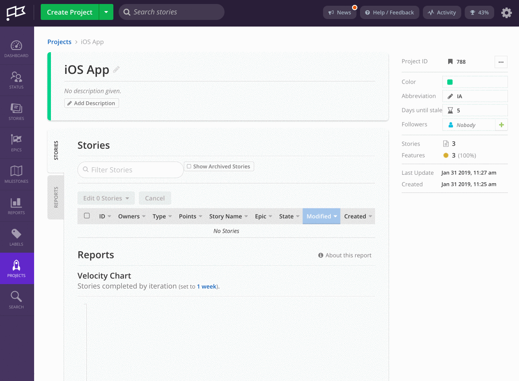Go to Stories in the sidebar

16,112
